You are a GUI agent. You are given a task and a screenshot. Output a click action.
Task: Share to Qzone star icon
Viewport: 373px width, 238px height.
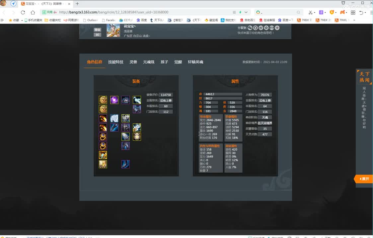266,28
